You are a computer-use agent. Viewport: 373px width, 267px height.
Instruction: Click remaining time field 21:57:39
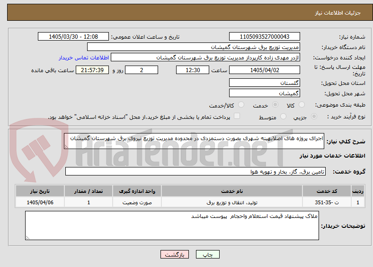92,70
